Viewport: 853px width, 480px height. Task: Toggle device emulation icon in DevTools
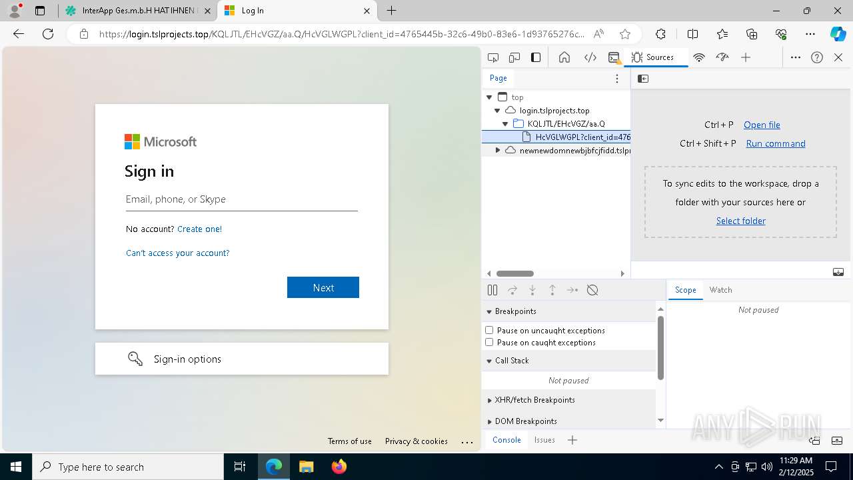[514, 57]
